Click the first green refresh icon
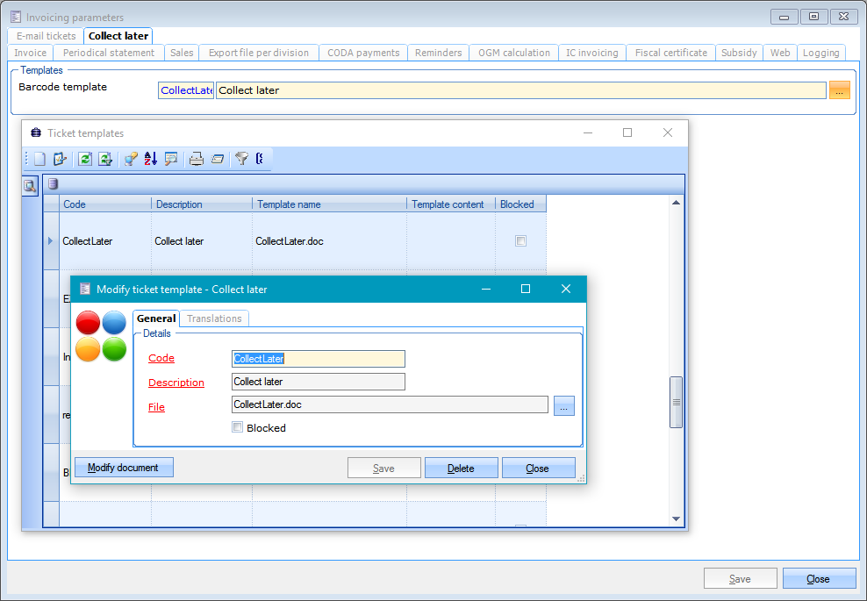 pos(85,159)
